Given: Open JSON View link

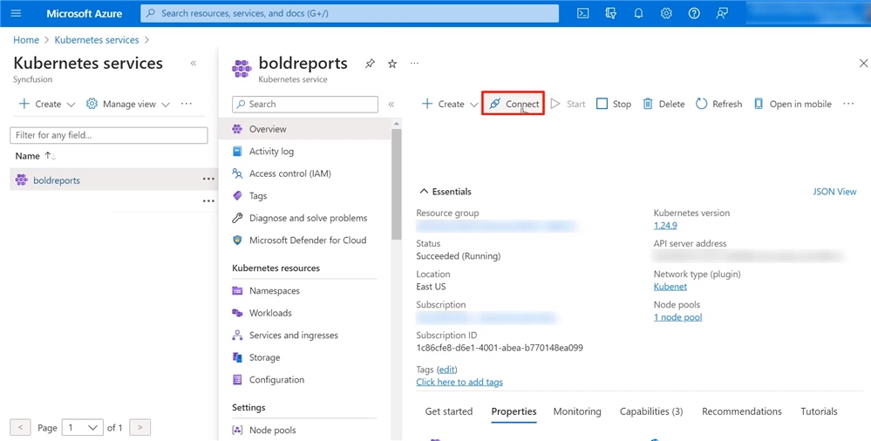Looking at the screenshot, I should [834, 192].
